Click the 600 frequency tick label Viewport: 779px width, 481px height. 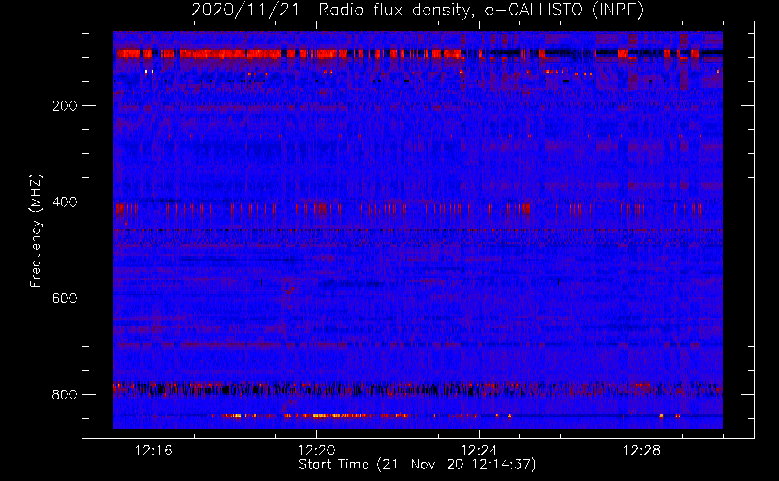click(x=65, y=298)
